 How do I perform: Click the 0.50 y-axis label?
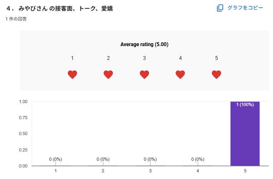(x=23, y=134)
